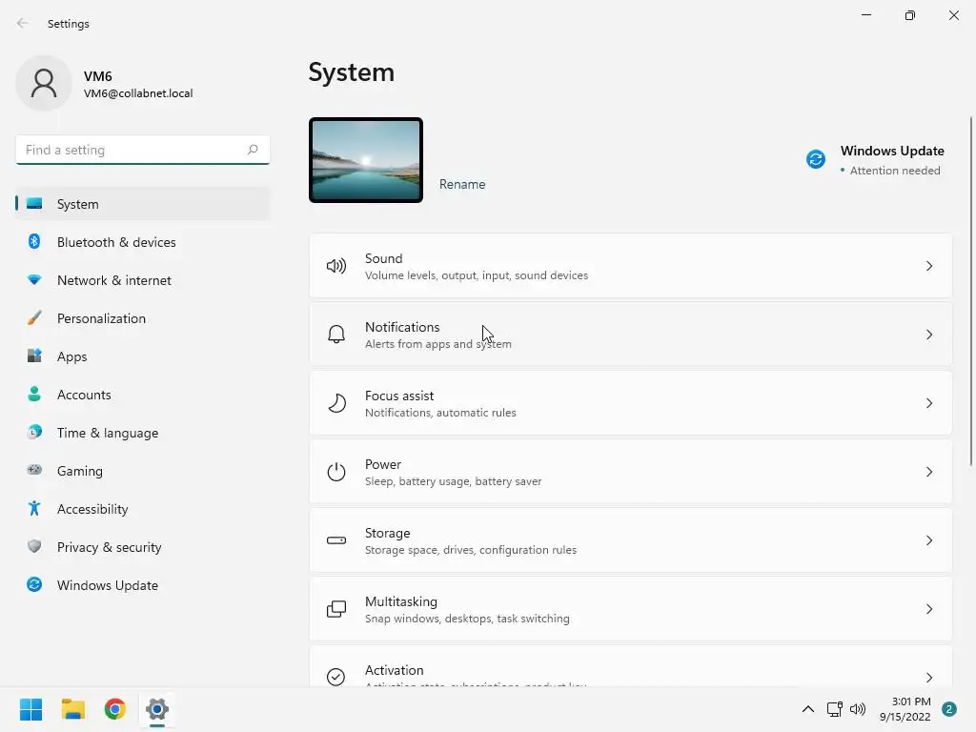Click the Privacy shield icon
976x732 pixels.
(34, 546)
